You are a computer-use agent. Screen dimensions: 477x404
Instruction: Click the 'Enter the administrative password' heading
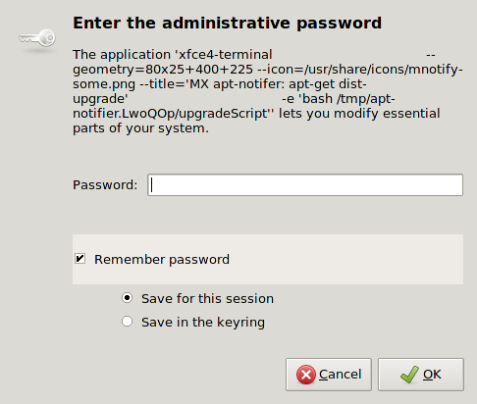coord(227,24)
